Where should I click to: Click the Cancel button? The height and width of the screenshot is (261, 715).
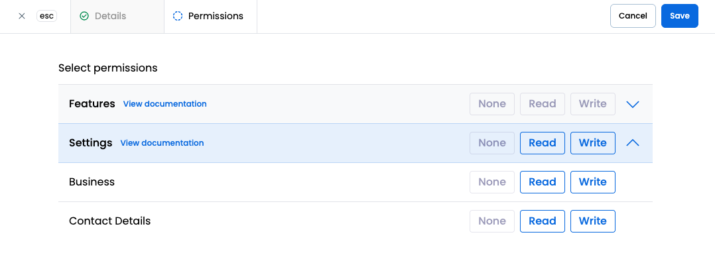pos(633,16)
